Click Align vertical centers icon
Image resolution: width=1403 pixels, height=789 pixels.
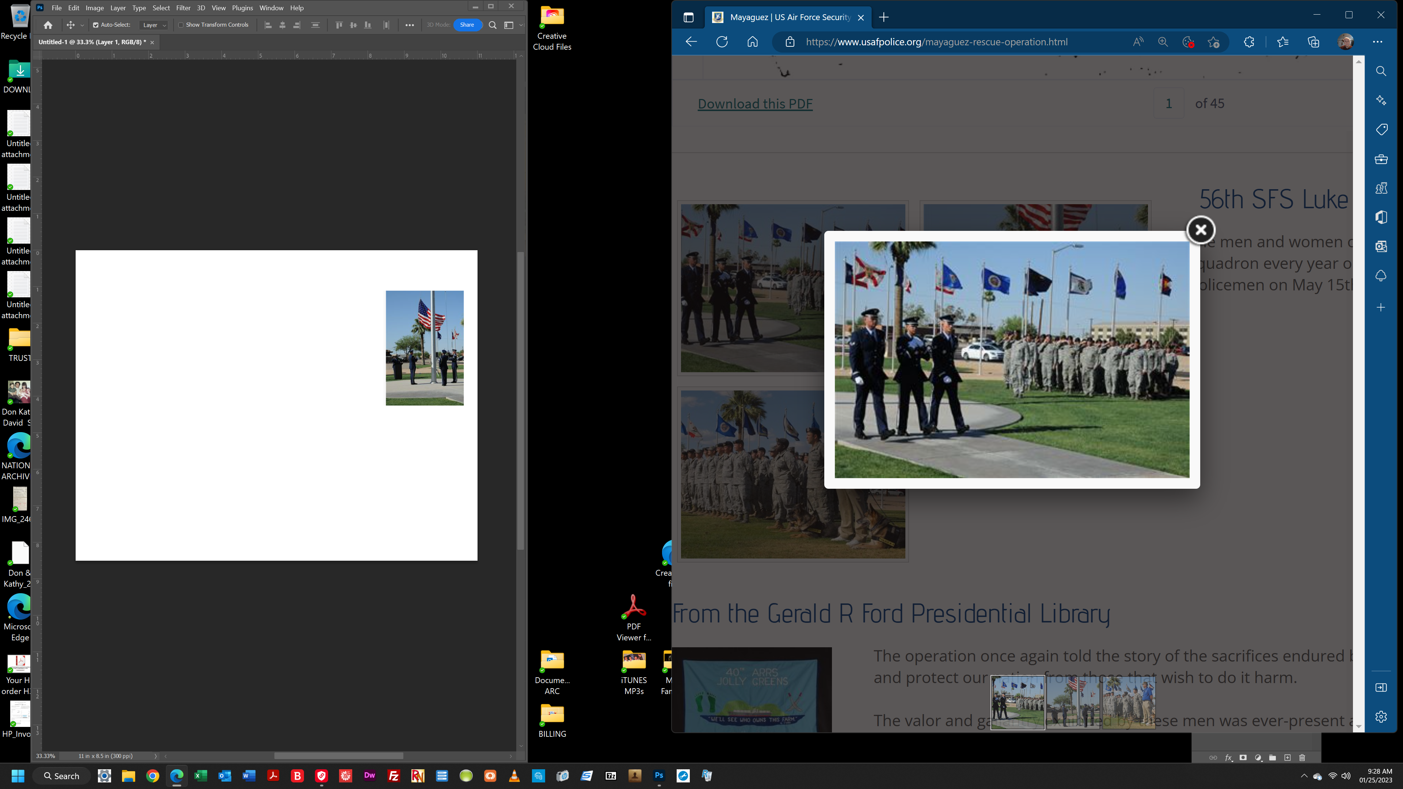353,25
